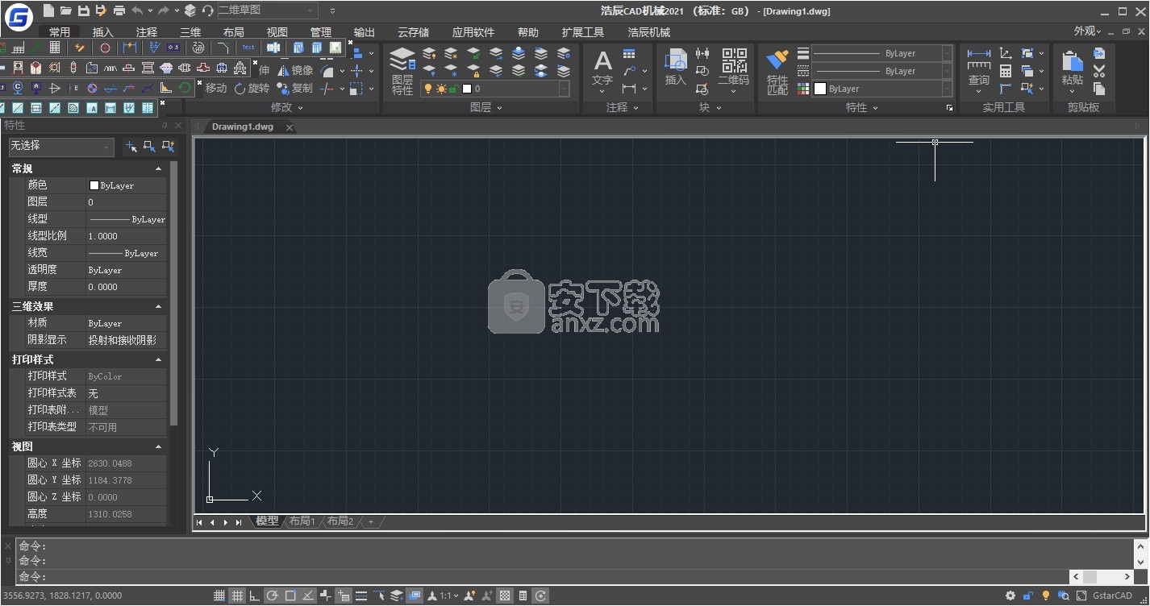Open the 无选择 selection dropdown
Image resolution: width=1150 pixels, height=606 pixels.
(x=61, y=146)
